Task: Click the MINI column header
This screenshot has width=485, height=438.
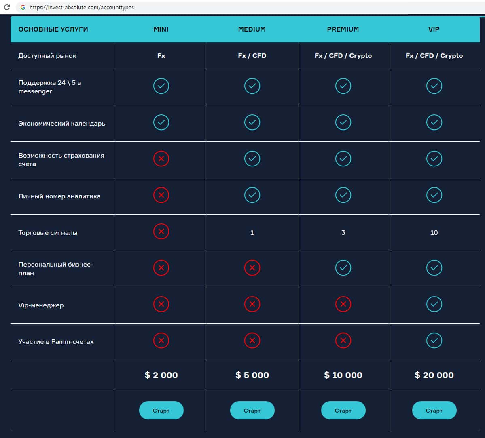Action: [x=161, y=29]
